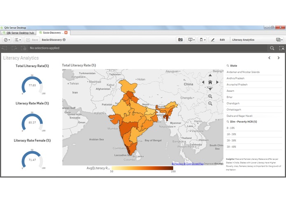
Task: Close the Socio-Discovery tab
Action: click(x=66, y=32)
